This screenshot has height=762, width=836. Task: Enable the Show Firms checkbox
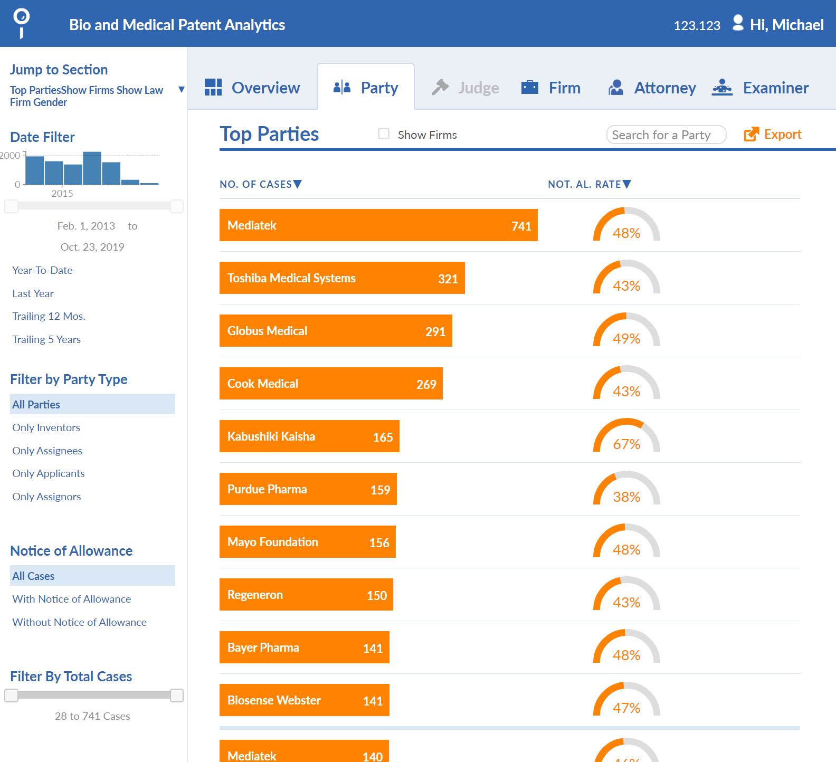coord(384,134)
